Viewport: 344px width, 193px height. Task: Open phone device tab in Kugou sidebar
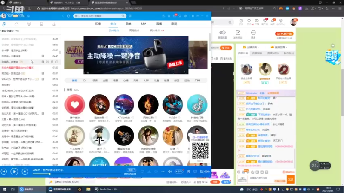[x=41, y=24]
